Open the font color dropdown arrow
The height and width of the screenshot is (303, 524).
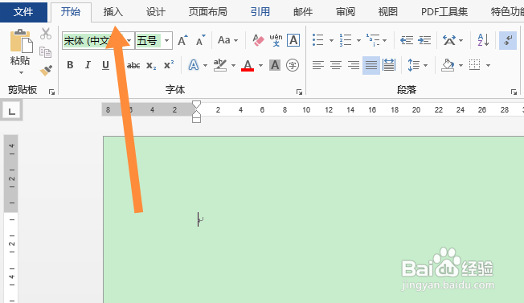pos(260,65)
